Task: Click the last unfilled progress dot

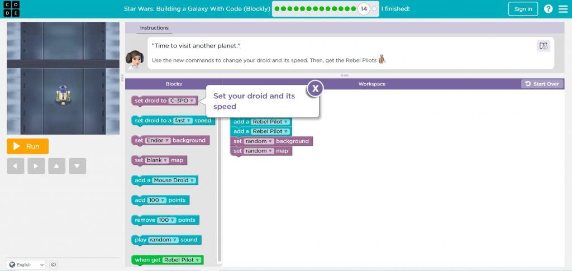Action: 374,9
